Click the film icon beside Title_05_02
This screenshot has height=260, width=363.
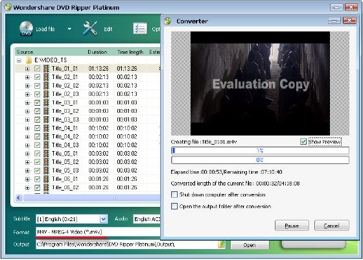(46, 162)
